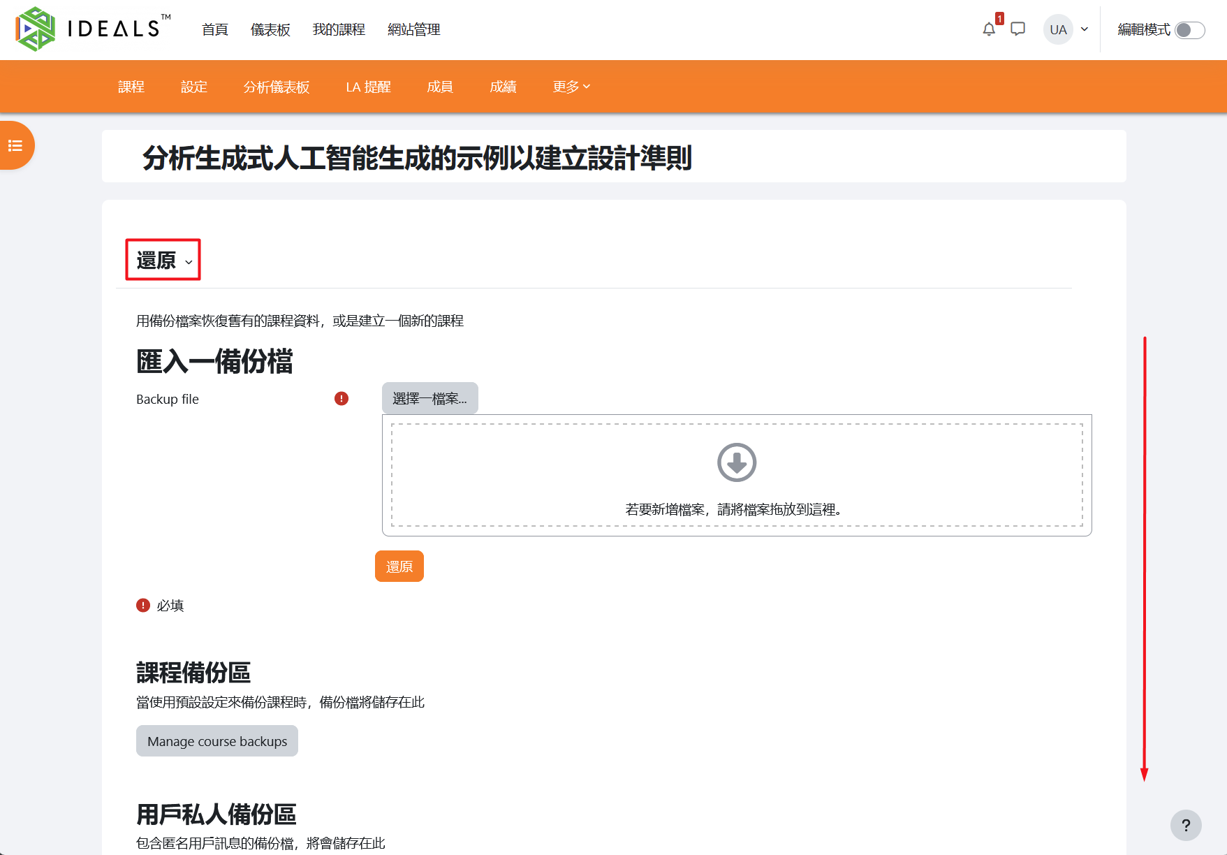Expand the 還原 dropdown heading
This screenshot has width=1227, height=855.
coord(163,261)
